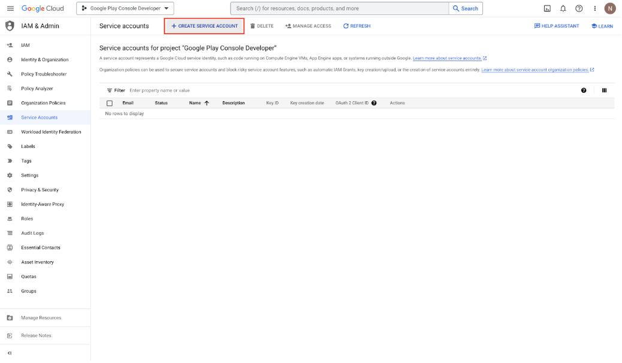Click the Email column header

point(128,103)
